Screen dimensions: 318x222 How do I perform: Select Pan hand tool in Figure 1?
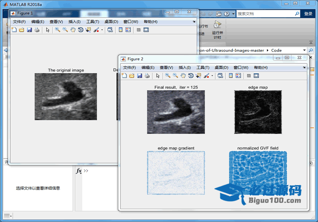pos(73,30)
